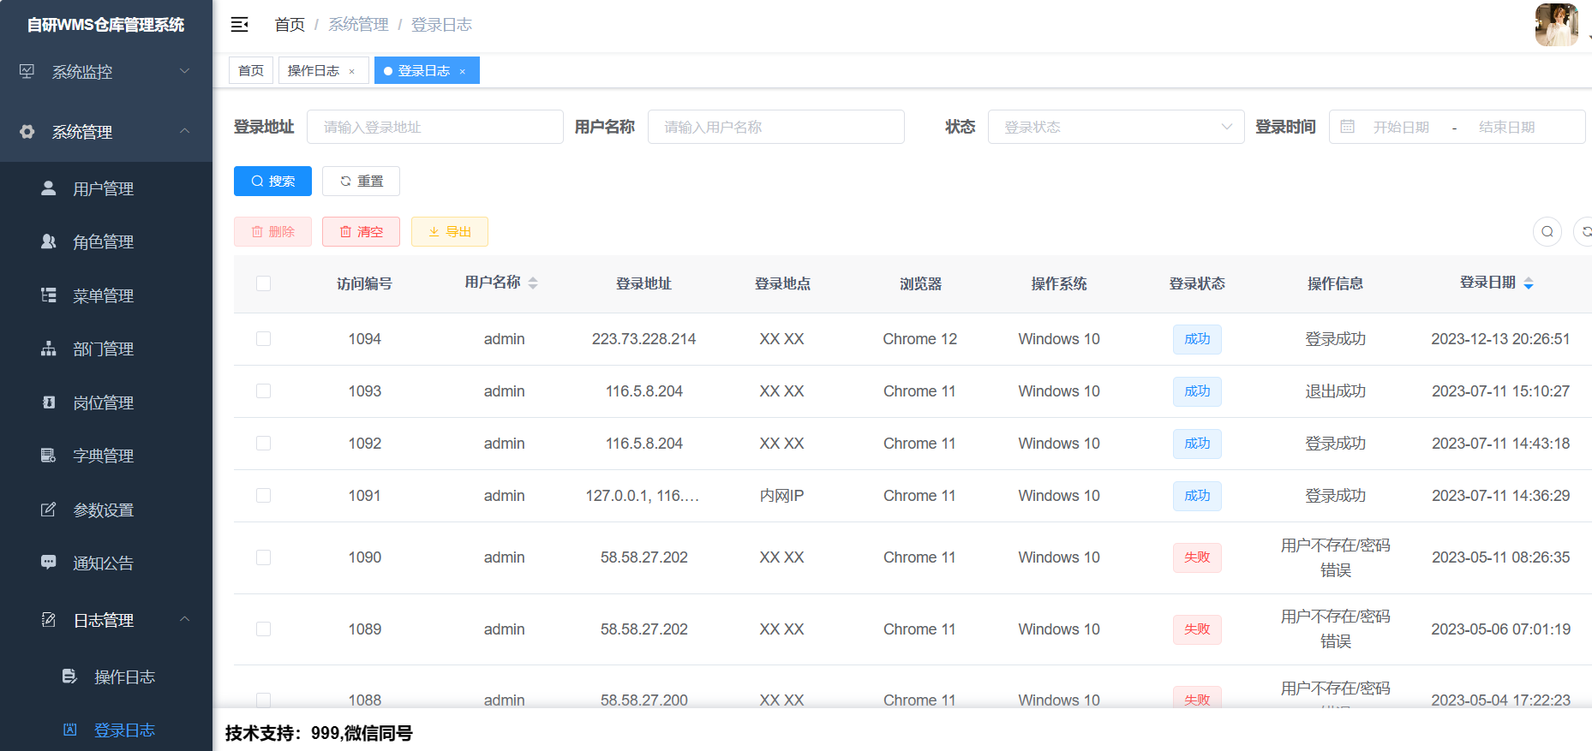Toggle the sidebar collapse hamburger icon
The image size is (1592, 751).
[x=240, y=25]
